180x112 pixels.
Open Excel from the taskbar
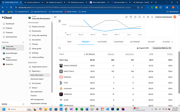(82, 109)
